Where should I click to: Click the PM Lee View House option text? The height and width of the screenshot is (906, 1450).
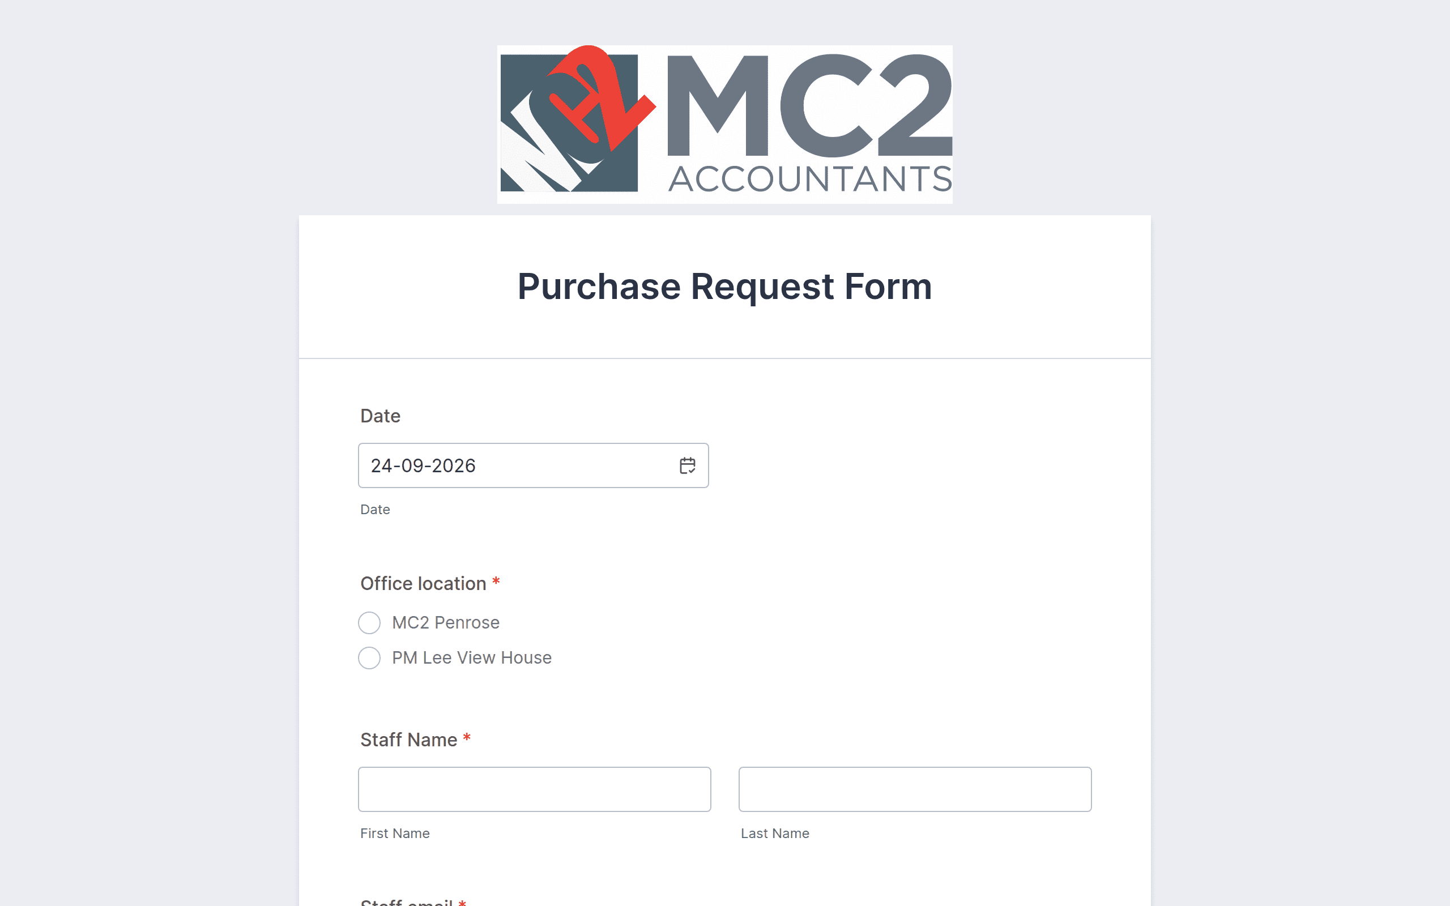pyautogui.click(x=472, y=658)
